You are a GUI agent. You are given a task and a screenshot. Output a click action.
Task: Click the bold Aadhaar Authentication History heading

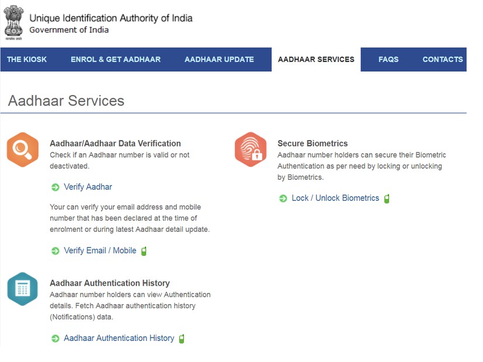pyautogui.click(x=110, y=283)
